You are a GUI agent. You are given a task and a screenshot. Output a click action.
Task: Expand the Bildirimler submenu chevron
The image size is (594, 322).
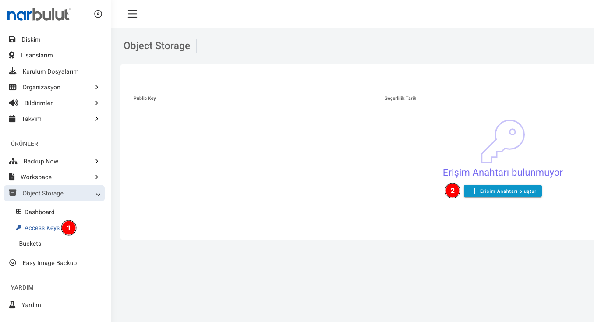[x=97, y=103]
